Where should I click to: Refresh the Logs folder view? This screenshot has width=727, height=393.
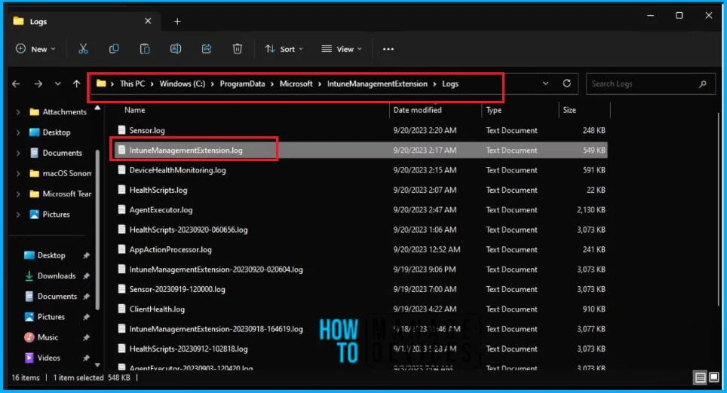point(566,84)
